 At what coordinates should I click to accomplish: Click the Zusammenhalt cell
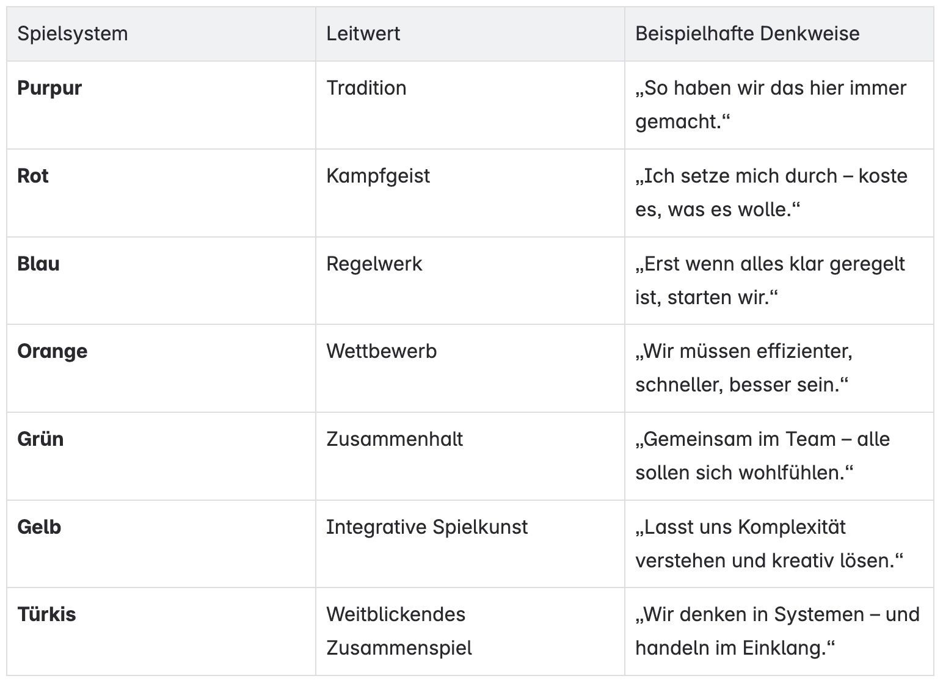[x=395, y=439]
